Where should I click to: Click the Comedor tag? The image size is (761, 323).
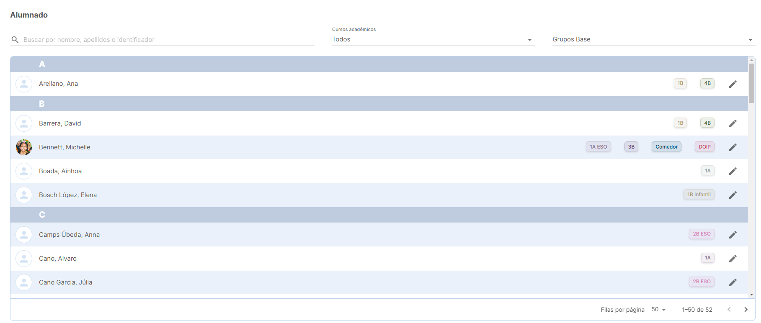pos(666,147)
